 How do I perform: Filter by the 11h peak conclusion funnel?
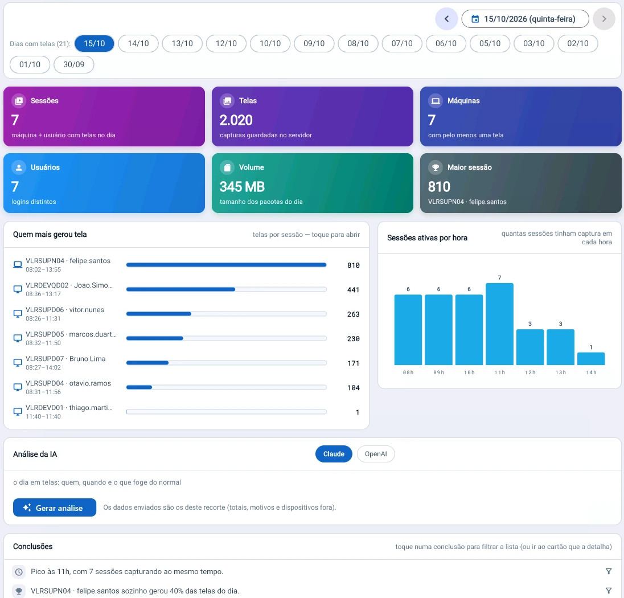609,571
